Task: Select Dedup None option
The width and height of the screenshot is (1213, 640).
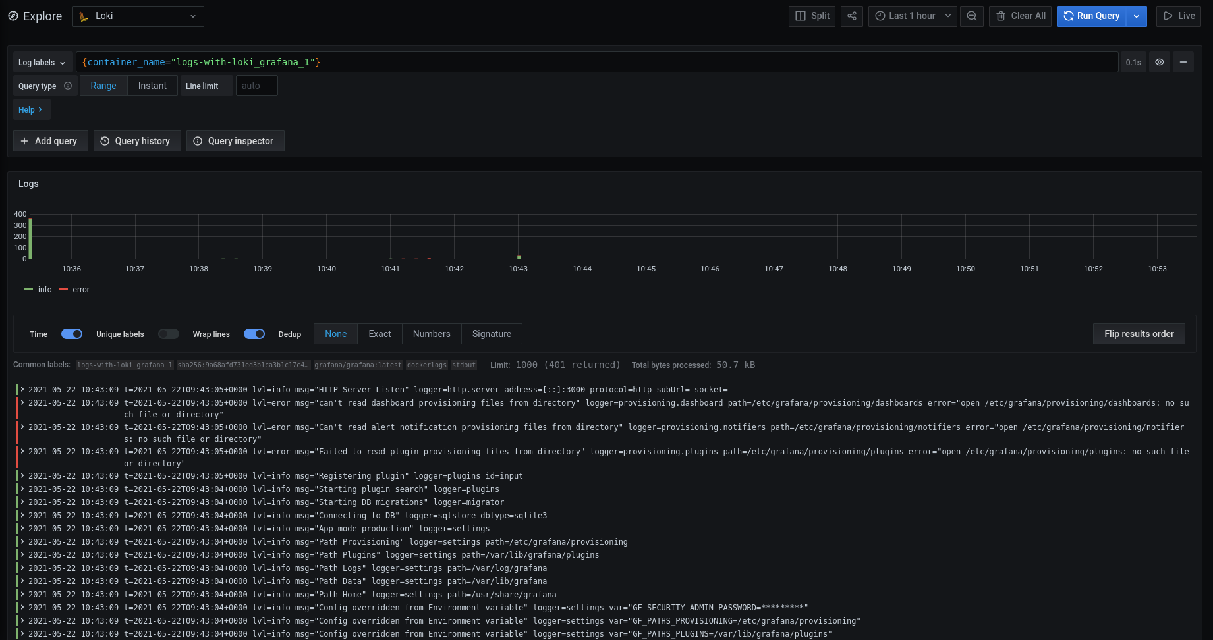Action: pos(335,334)
